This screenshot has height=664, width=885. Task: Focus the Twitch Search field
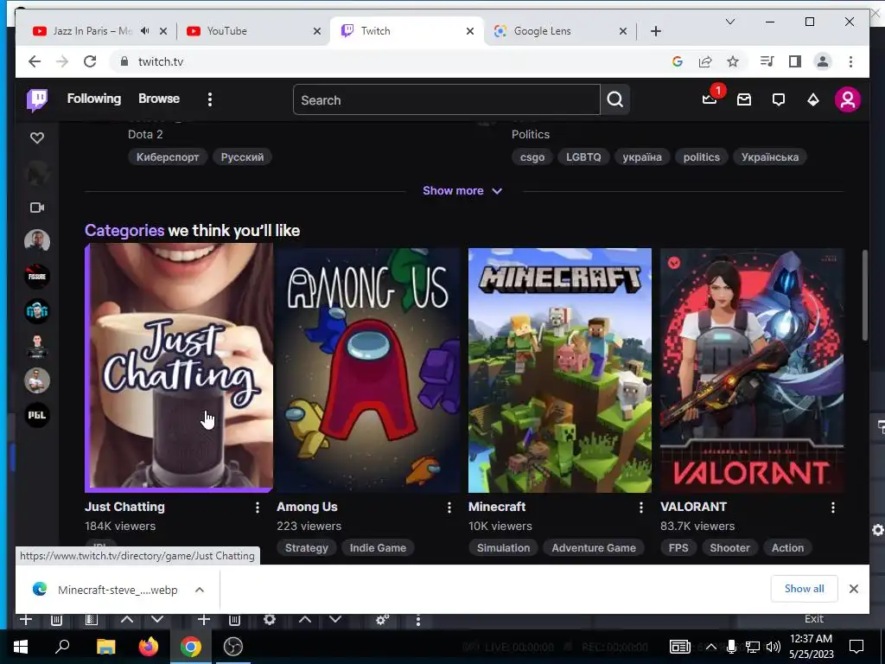(x=447, y=100)
